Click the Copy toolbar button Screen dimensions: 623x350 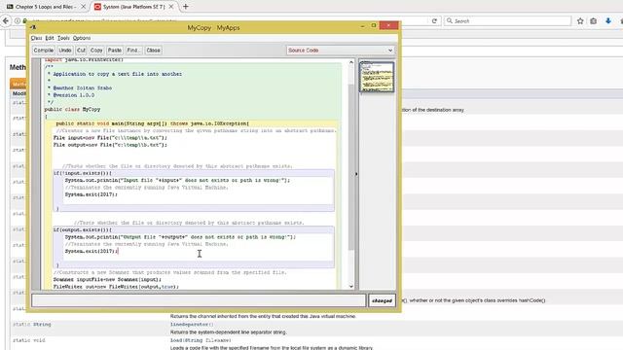[96, 51]
